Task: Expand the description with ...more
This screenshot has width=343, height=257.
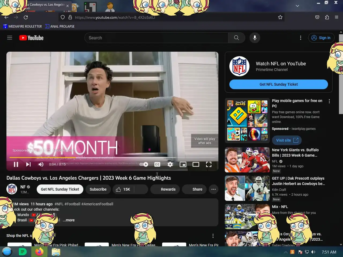Action: click(69, 220)
